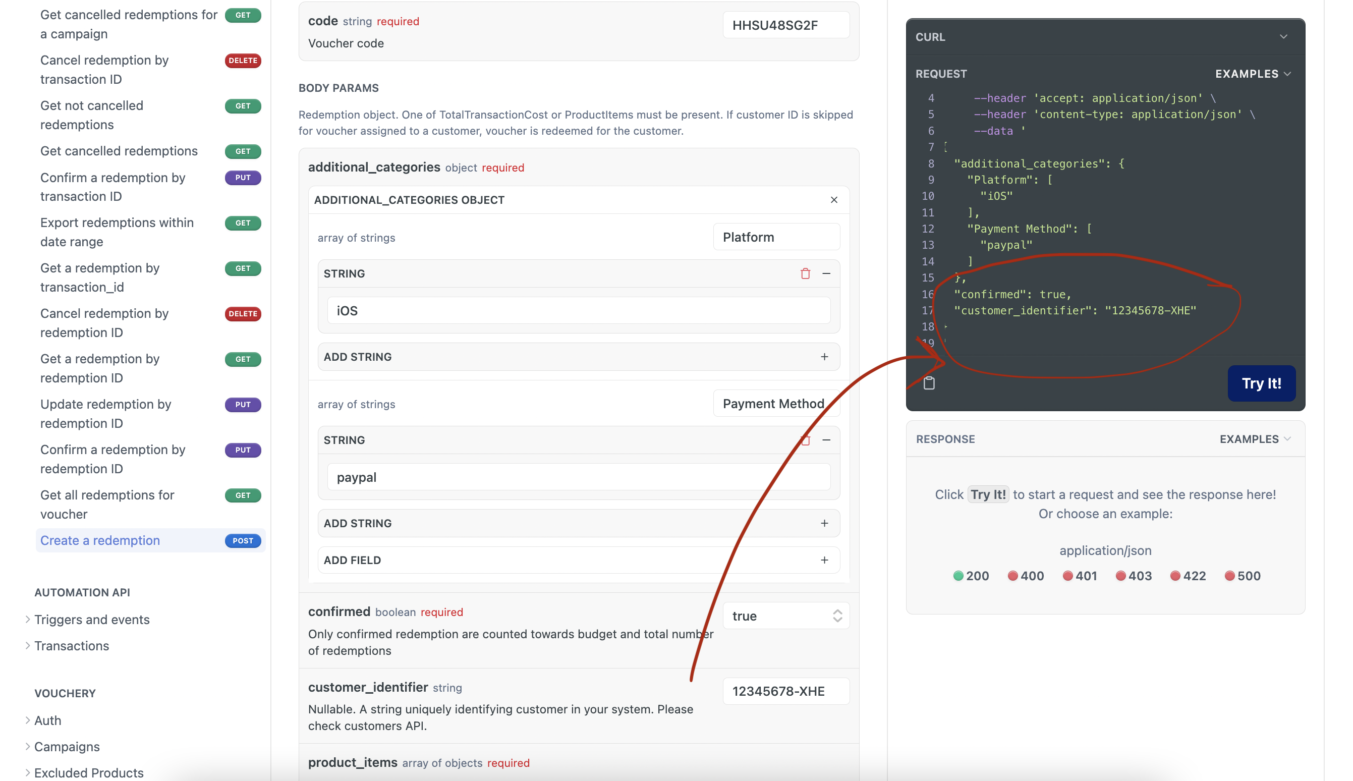
Task: Open Cancel redemption by redemption ID
Action: (x=104, y=323)
